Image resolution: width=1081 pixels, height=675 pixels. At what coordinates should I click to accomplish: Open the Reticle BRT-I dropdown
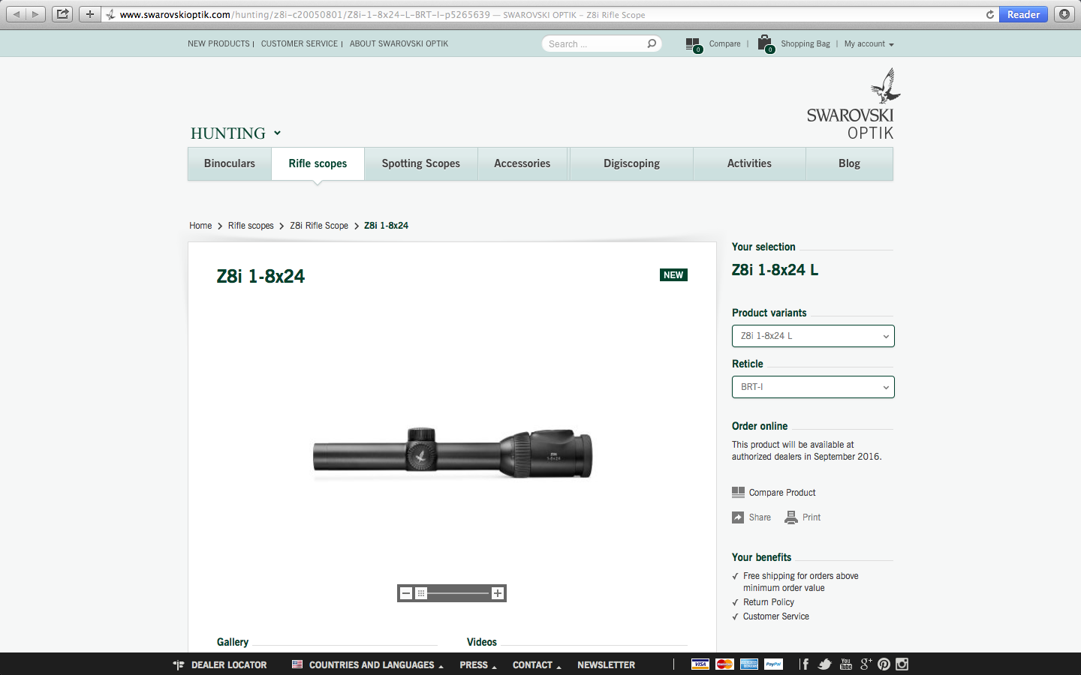(x=813, y=387)
